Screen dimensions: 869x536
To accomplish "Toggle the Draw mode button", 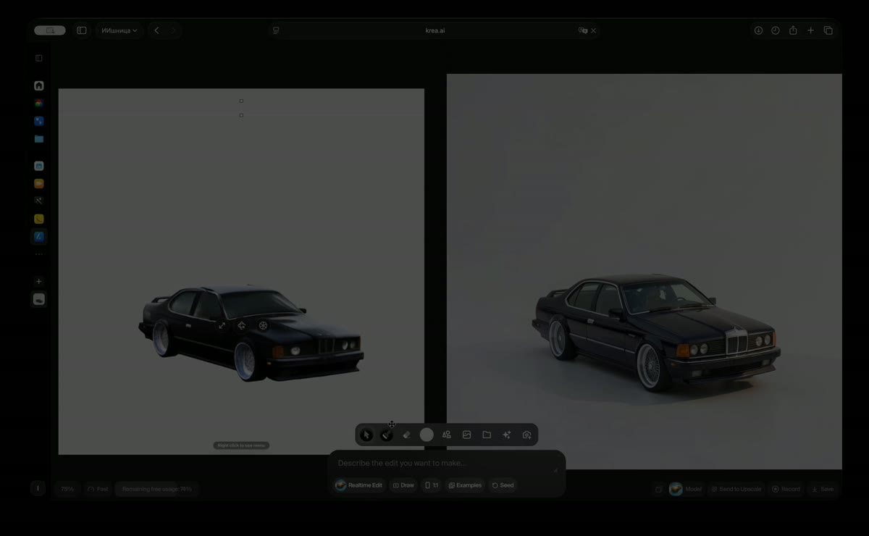I will point(404,485).
